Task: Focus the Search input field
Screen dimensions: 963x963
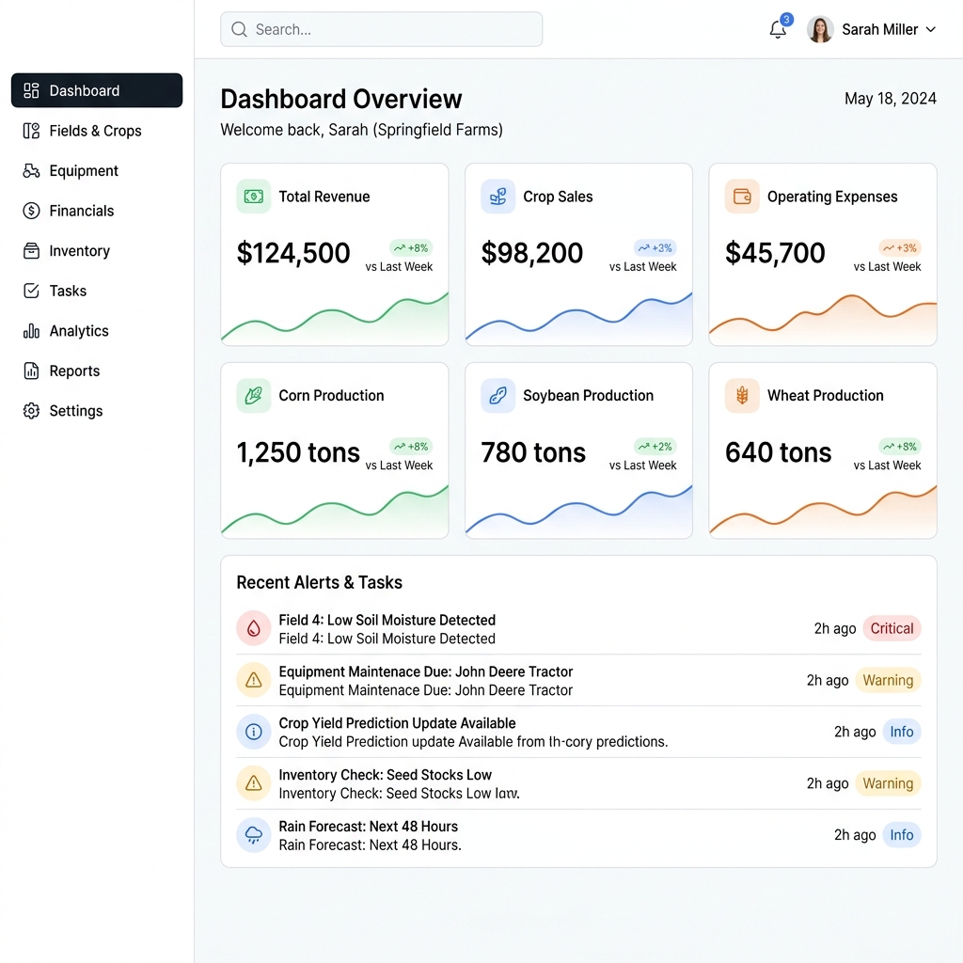Action: coord(382,29)
